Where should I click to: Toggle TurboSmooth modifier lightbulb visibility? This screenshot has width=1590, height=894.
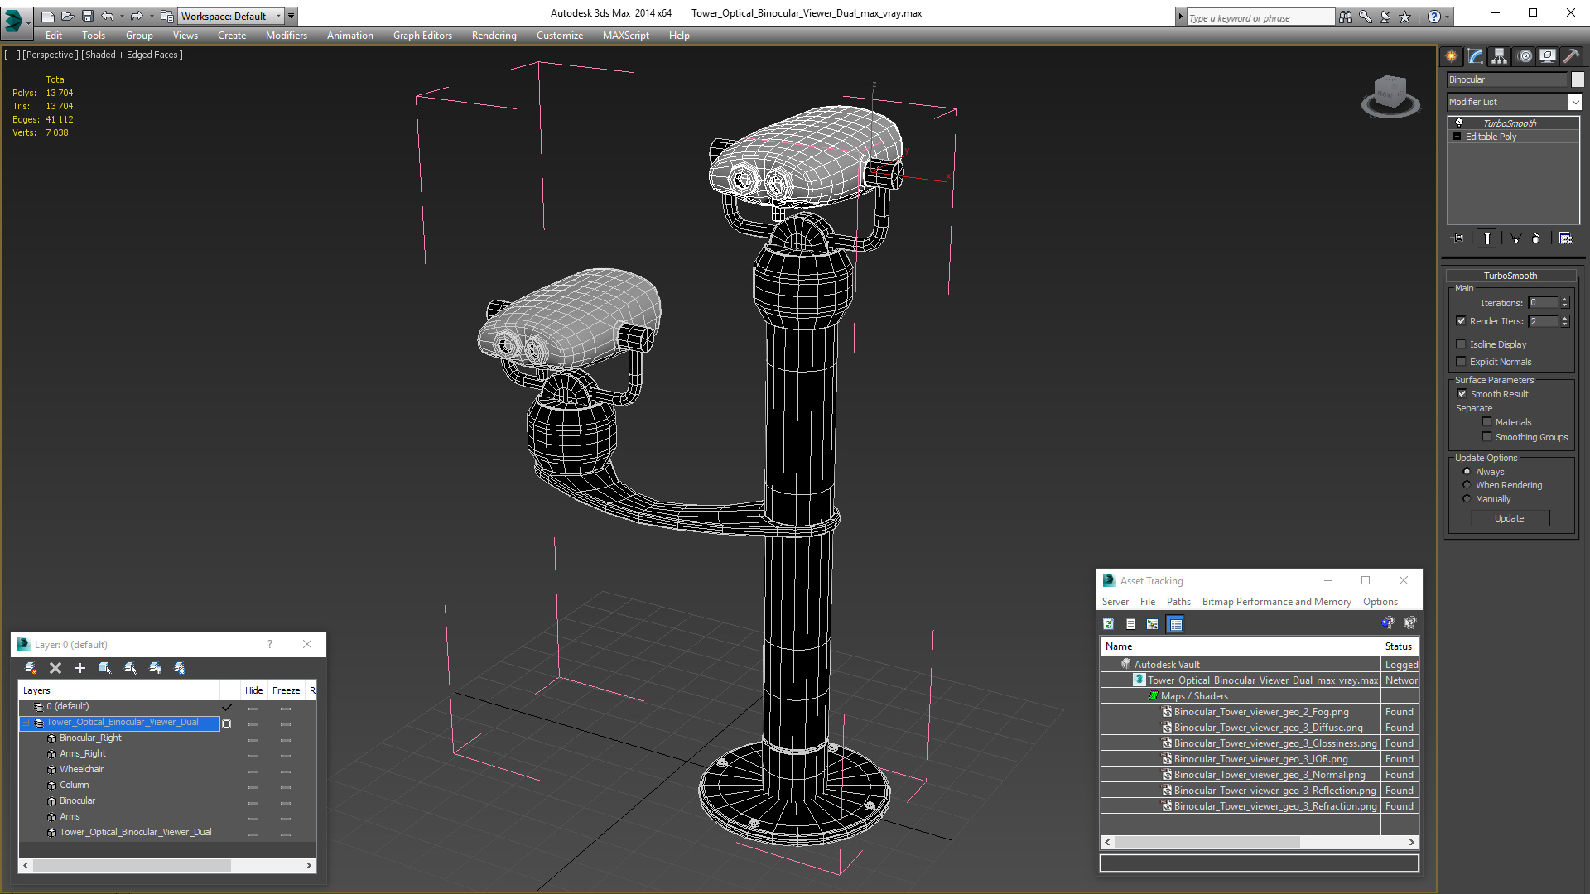tap(1459, 123)
